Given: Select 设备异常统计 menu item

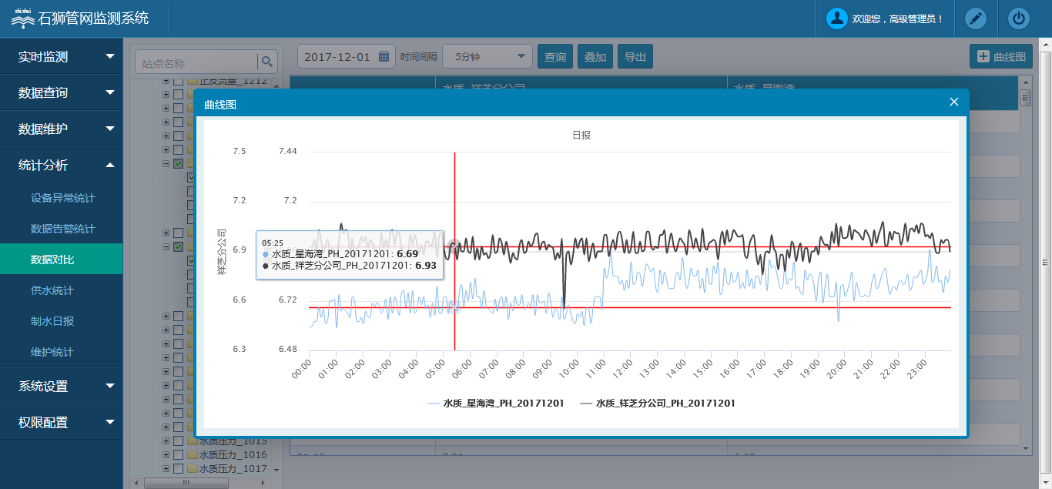Looking at the screenshot, I should click(63, 198).
